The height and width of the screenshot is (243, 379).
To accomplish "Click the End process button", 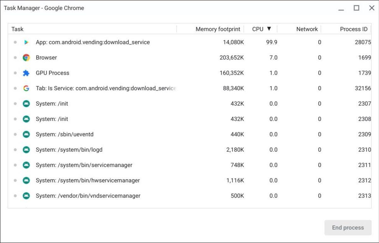I will (348, 227).
